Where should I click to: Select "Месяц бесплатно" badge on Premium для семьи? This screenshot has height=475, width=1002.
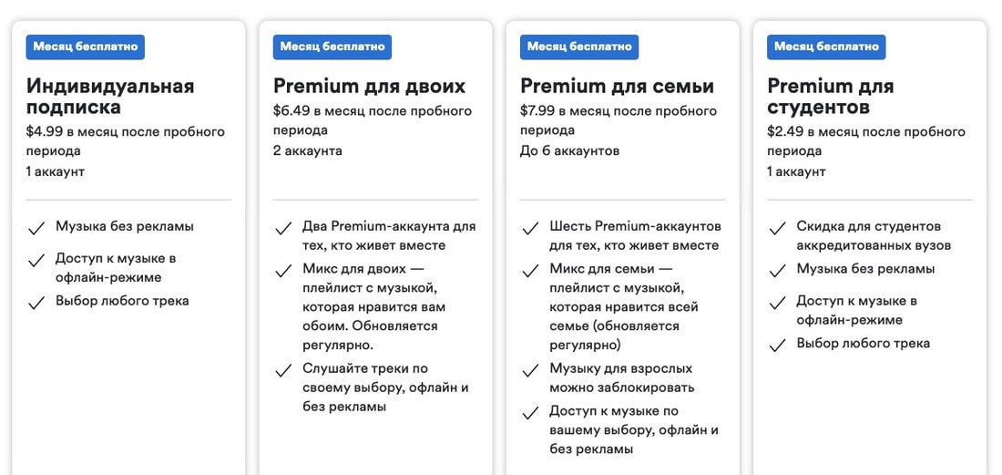[579, 46]
